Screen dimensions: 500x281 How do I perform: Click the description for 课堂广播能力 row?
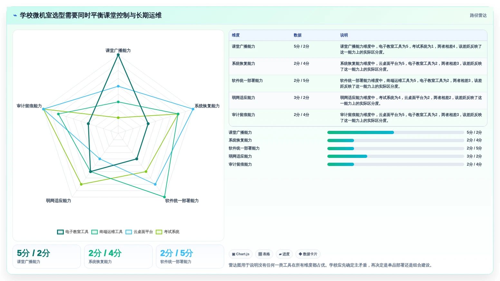411,49
